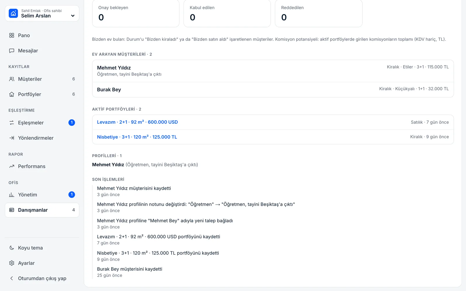Open Mehmet Yıldız customer row
This screenshot has width=466, height=291.
click(x=273, y=71)
